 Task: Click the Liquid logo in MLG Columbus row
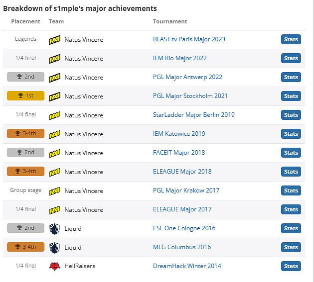pyautogui.click(x=54, y=248)
